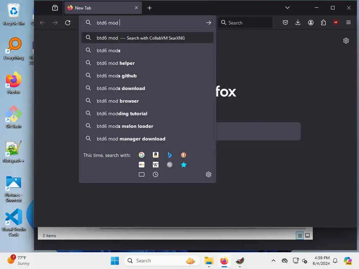Switch Explorer window to large icons view
359x269 pixels.
307,235
